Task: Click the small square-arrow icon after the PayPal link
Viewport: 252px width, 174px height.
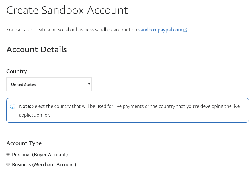Action: tap(185, 30)
